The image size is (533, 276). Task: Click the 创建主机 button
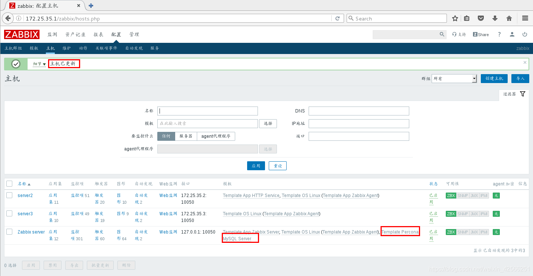click(494, 78)
